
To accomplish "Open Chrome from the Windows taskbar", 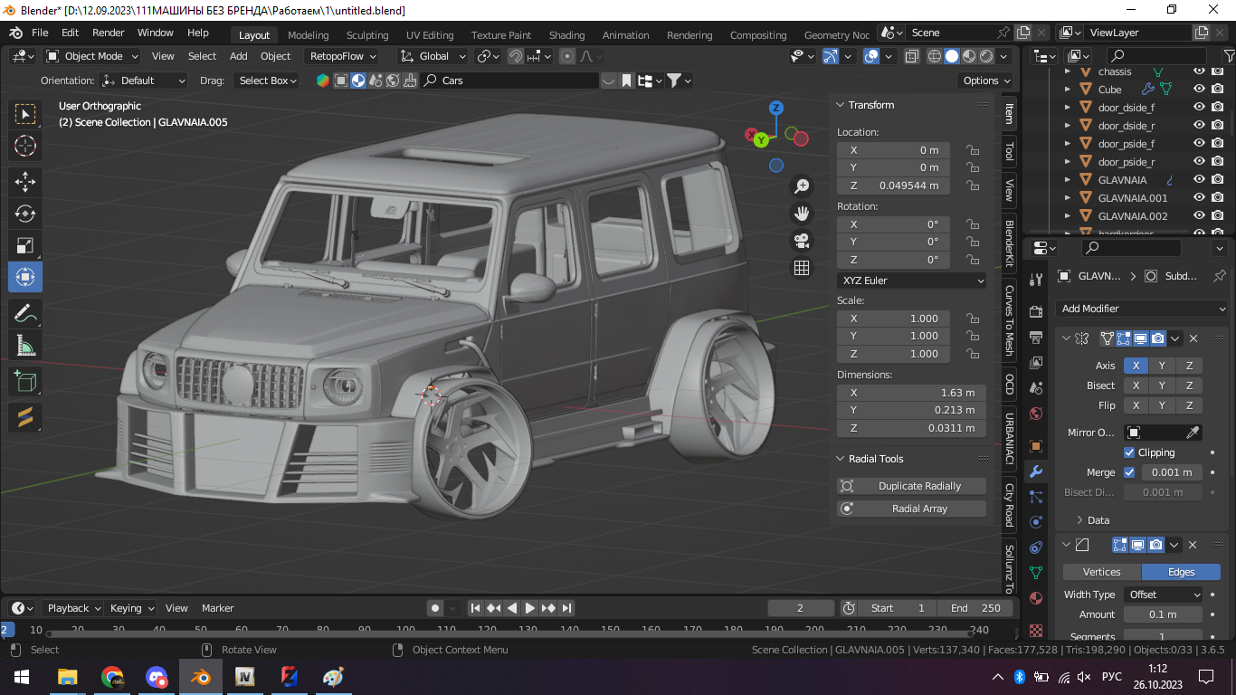I will pos(112,676).
